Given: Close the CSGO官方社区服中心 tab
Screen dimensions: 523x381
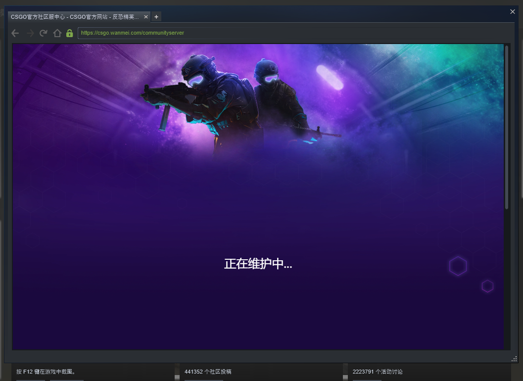Looking at the screenshot, I should [x=146, y=16].
